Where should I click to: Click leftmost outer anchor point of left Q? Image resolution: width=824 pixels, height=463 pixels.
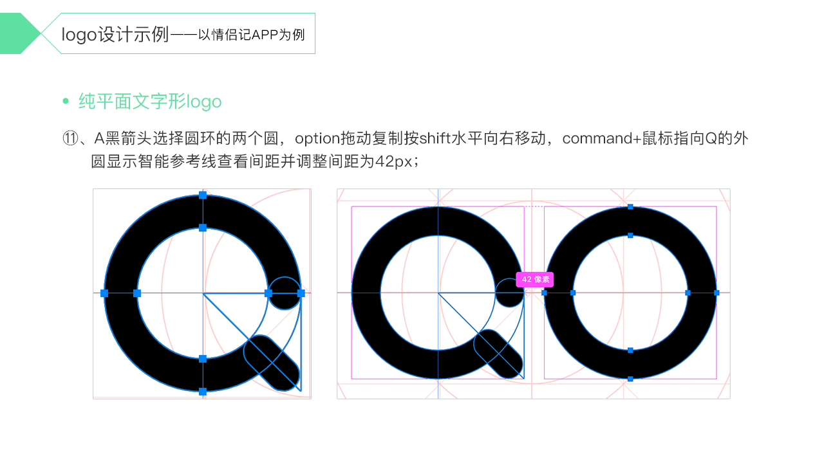click(104, 293)
